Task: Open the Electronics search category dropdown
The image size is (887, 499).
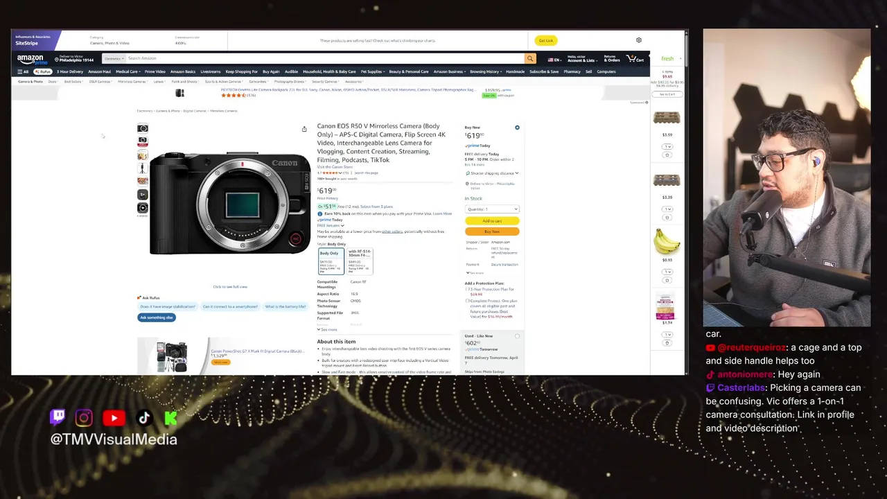Action: 114,59
